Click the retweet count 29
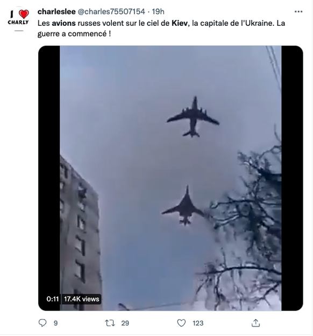The width and height of the screenshot is (313, 336). point(125,323)
